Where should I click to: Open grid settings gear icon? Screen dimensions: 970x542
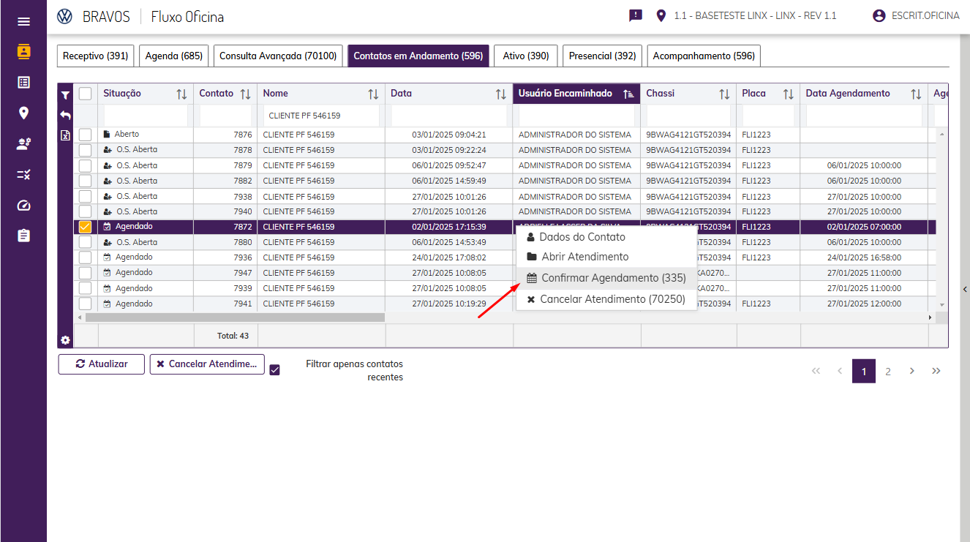pyautogui.click(x=65, y=339)
